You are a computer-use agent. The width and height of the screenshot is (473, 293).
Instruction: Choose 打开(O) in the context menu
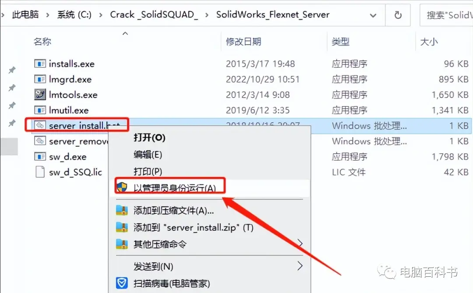coord(149,138)
